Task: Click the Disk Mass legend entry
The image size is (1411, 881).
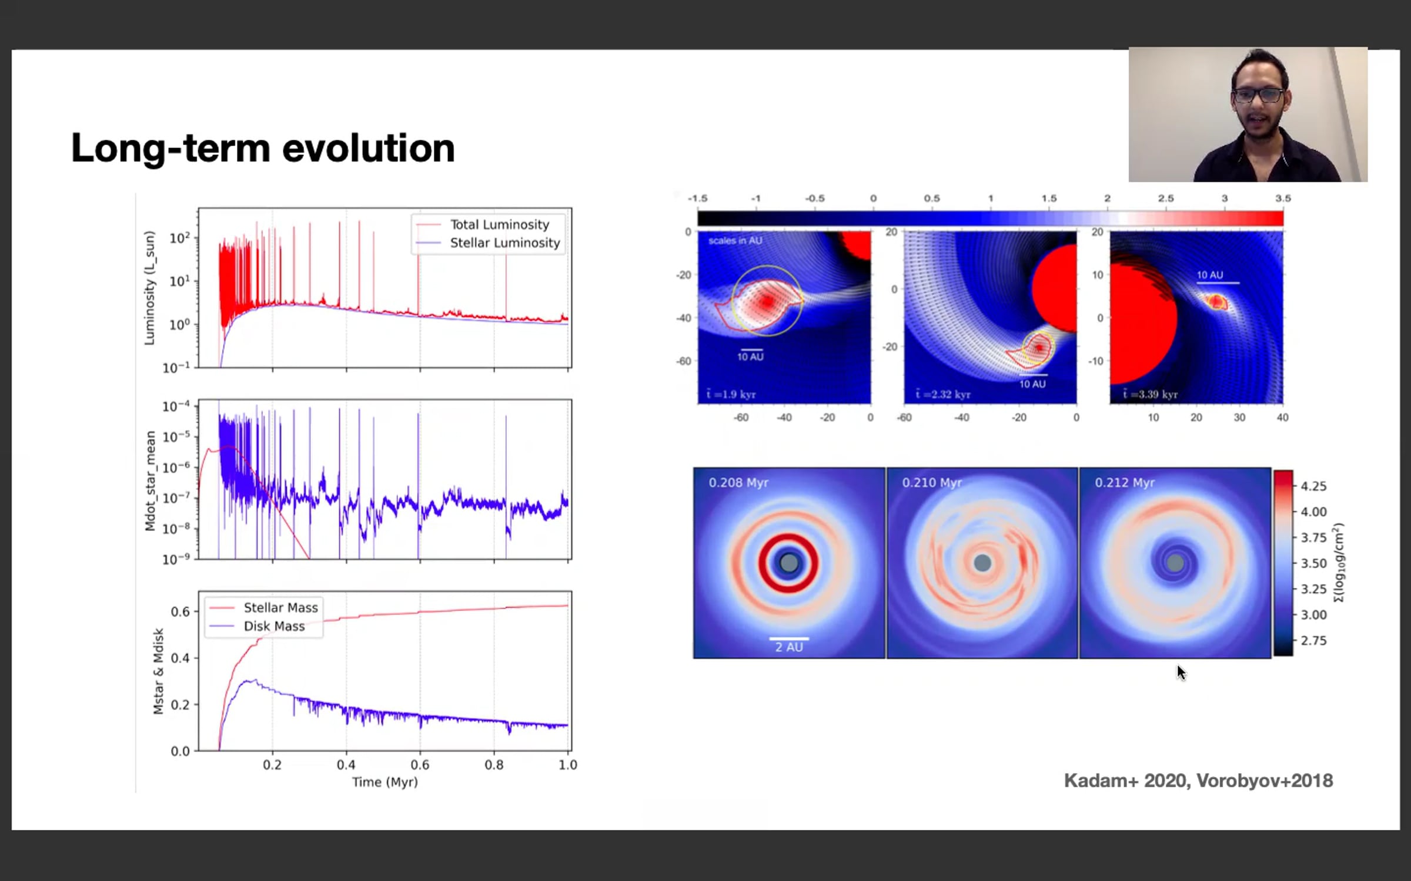Action: (x=257, y=626)
